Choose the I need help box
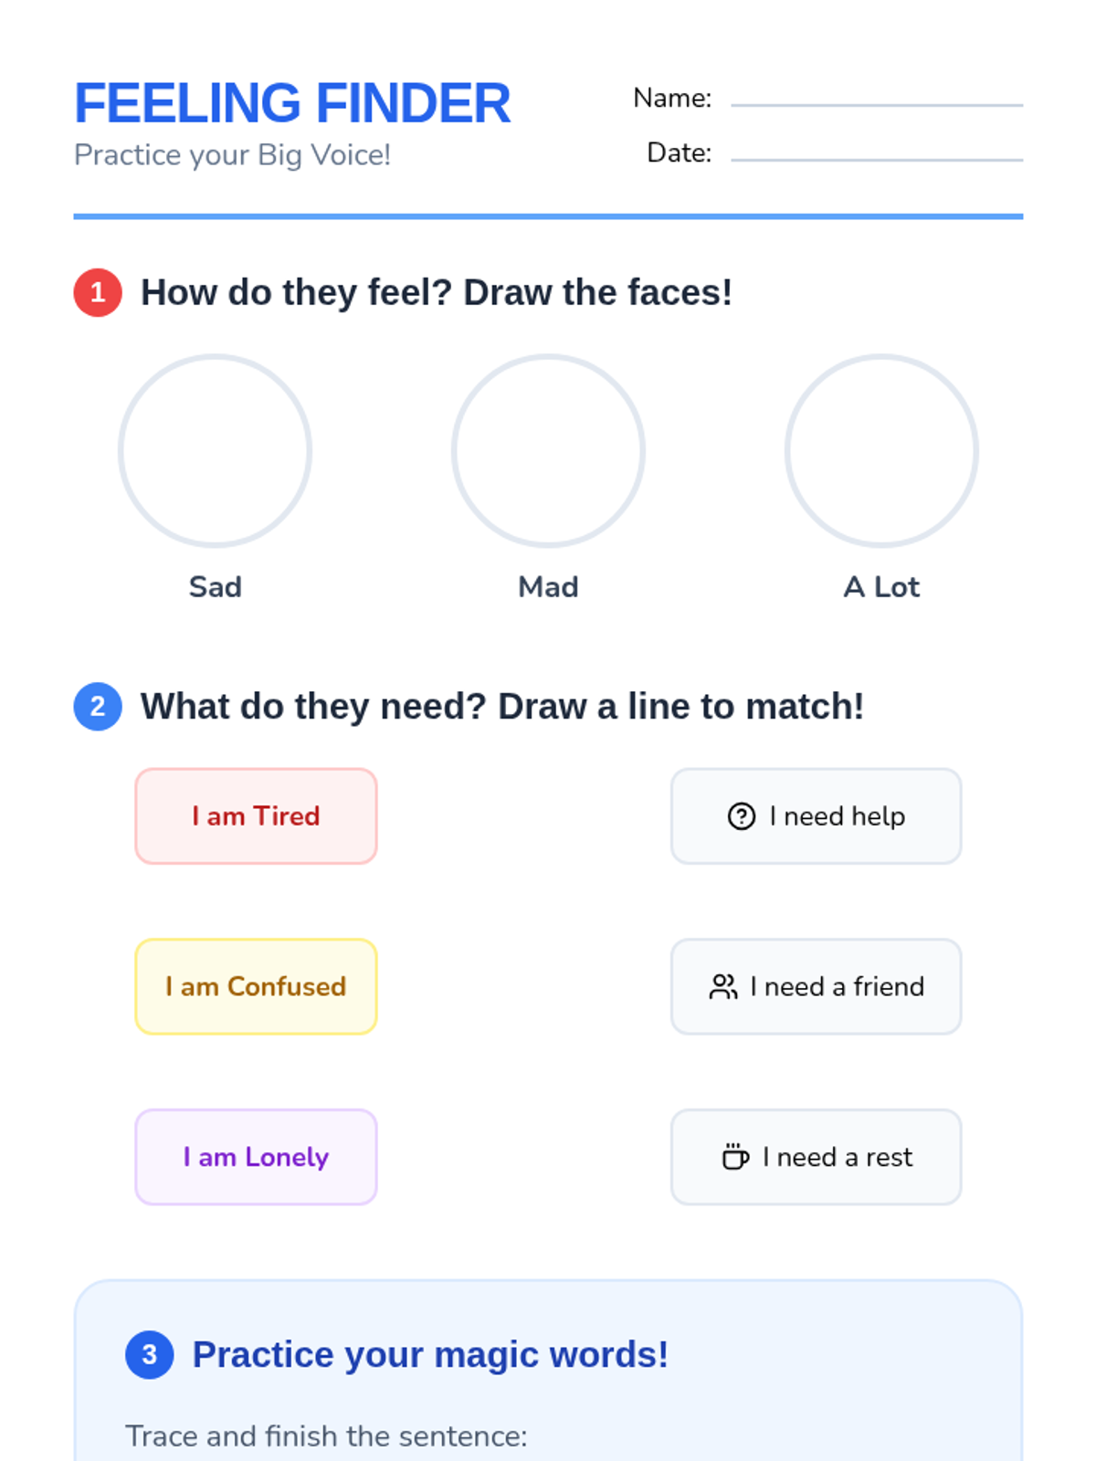 point(817,816)
